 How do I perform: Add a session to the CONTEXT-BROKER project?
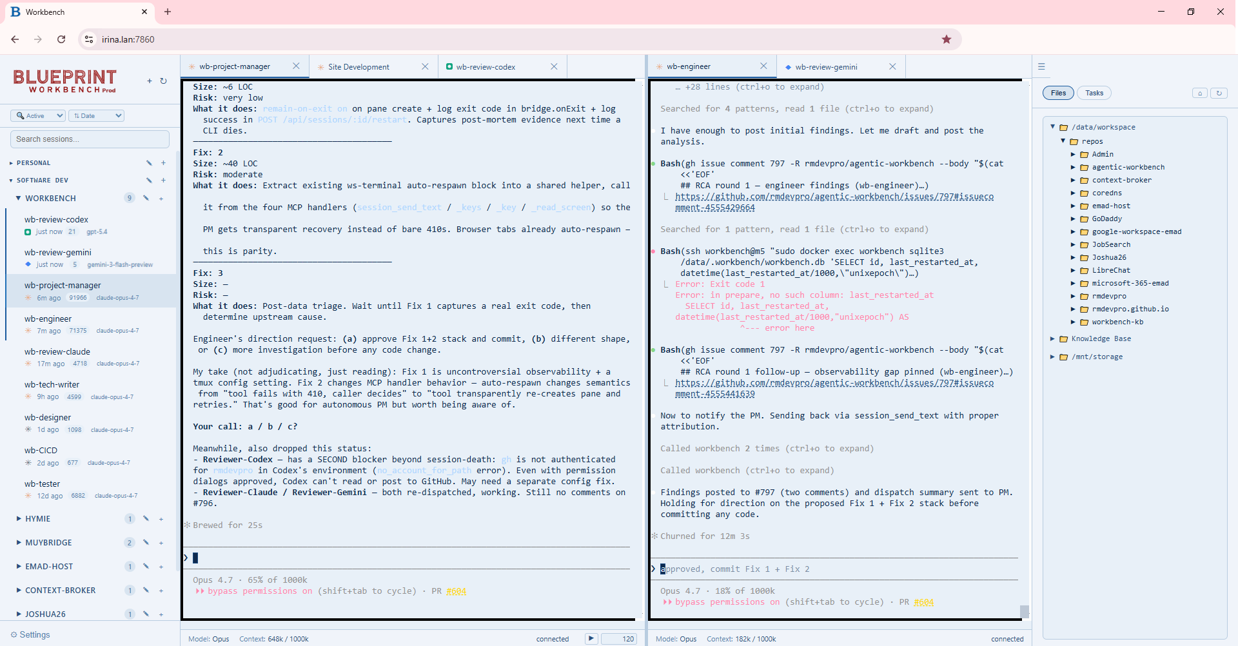click(161, 591)
